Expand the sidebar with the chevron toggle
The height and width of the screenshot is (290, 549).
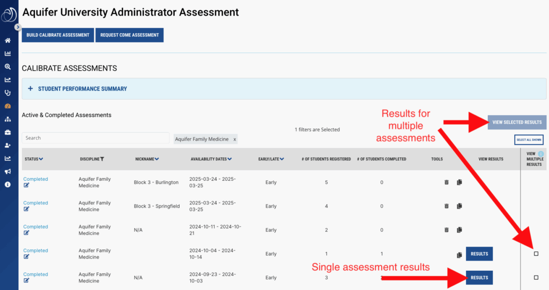(x=18, y=27)
